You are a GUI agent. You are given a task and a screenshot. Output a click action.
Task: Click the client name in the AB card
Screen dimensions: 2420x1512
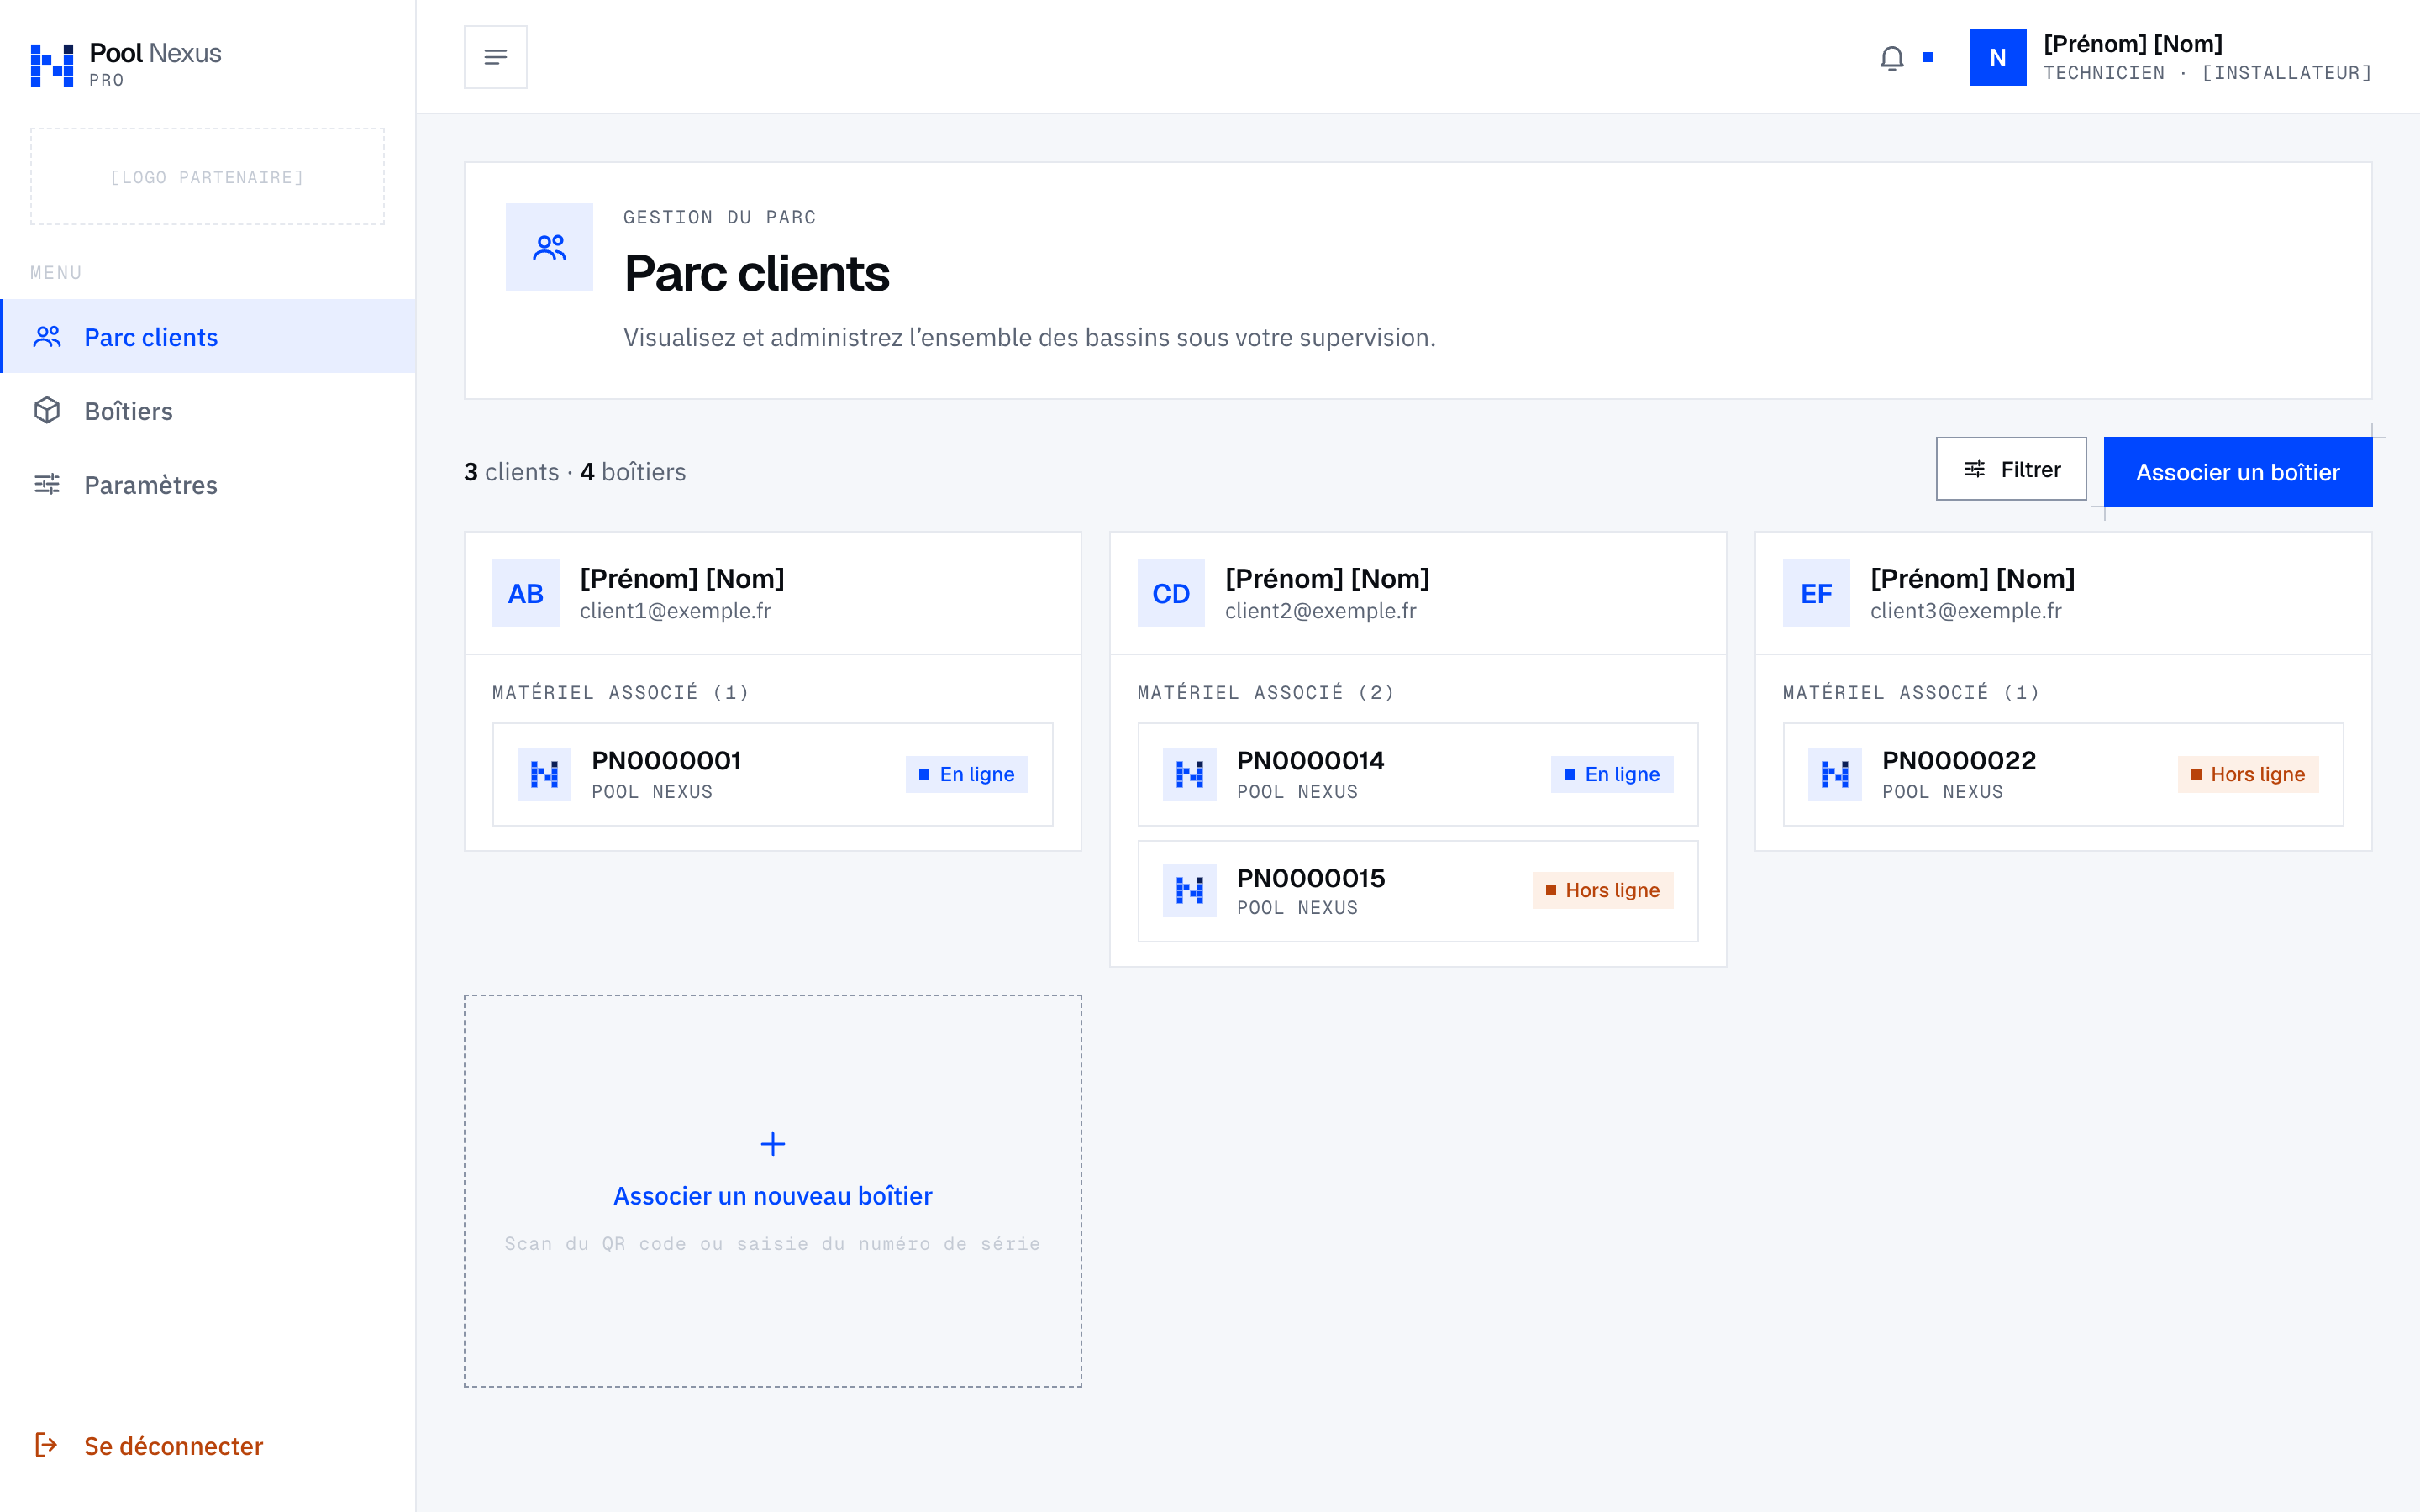pyautogui.click(x=682, y=578)
